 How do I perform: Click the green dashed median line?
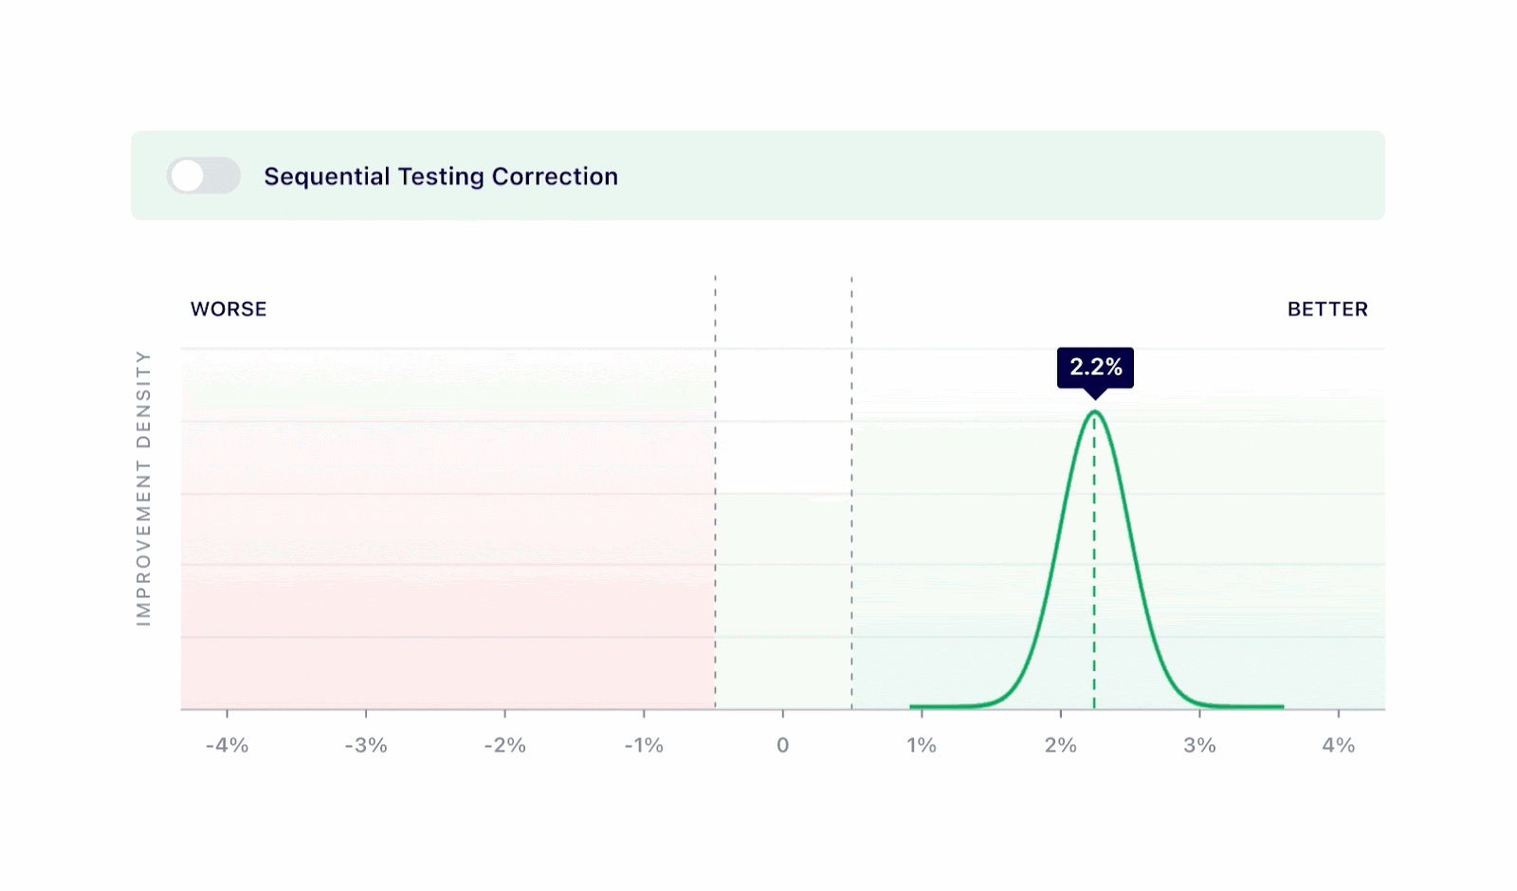click(1094, 569)
